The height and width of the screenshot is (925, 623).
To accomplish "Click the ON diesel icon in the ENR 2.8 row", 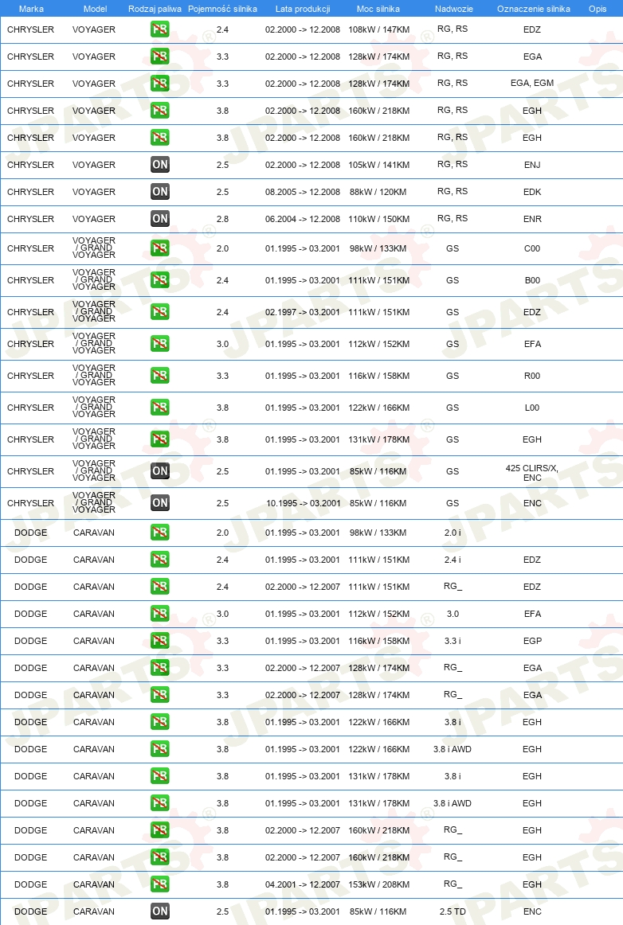I will 160,219.
